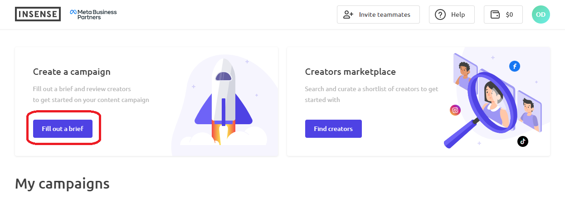Open the OD user avatar menu

pos(541,15)
